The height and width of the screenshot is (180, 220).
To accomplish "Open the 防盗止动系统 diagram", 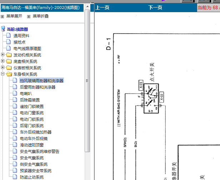I will tap(32, 177).
